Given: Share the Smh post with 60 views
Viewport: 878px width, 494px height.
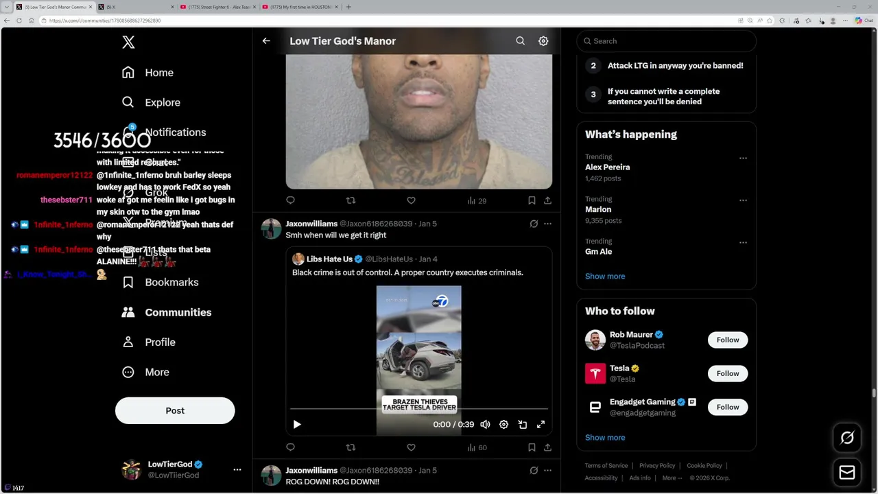Looking at the screenshot, I should coord(547,447).
